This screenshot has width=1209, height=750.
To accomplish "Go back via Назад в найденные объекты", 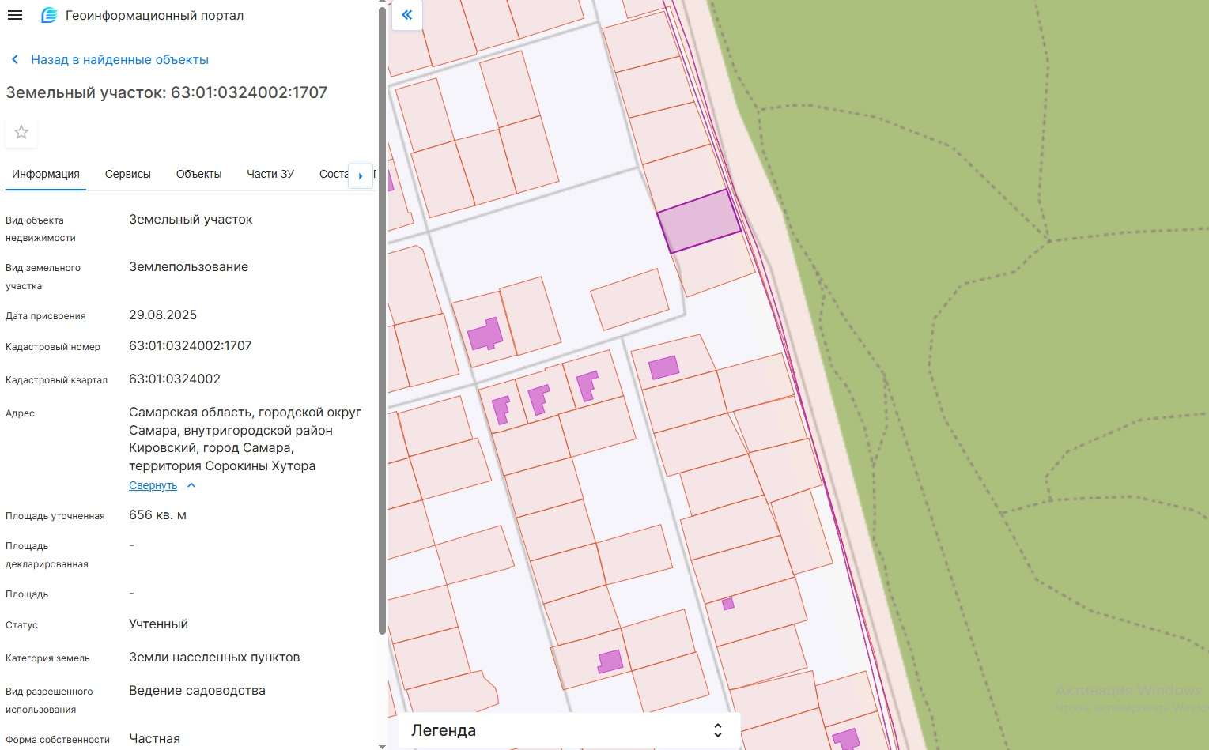I will 119,60.
